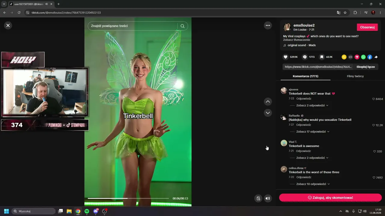Switch to the 'Filmy twórcy' tab
This screenshot has height=216, width=385.
(x=355, y=76)
